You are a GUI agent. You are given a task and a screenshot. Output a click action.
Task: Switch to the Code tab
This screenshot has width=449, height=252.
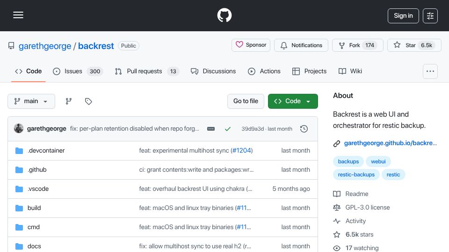click(x=29, y=71)
